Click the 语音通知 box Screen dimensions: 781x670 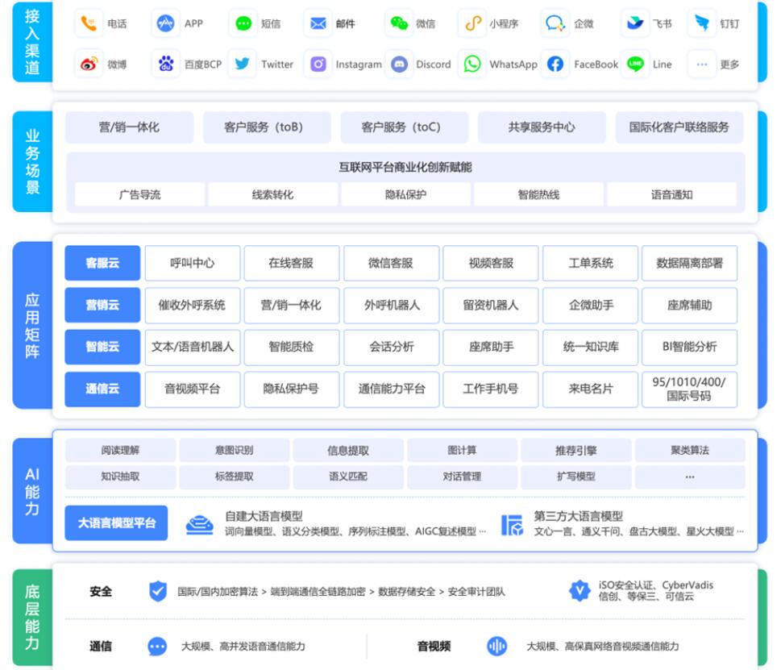[x=672, y=194]
